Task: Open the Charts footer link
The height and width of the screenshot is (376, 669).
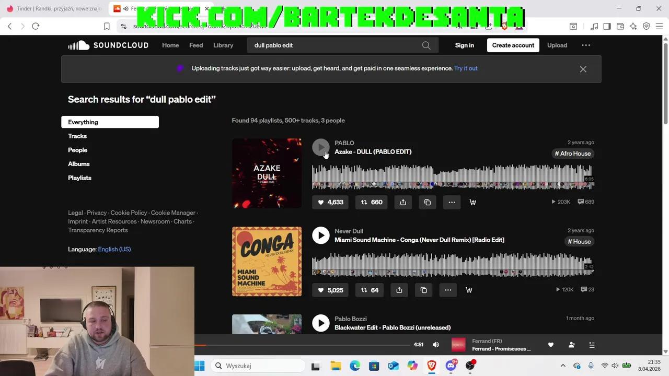Action: click(182, 221)
